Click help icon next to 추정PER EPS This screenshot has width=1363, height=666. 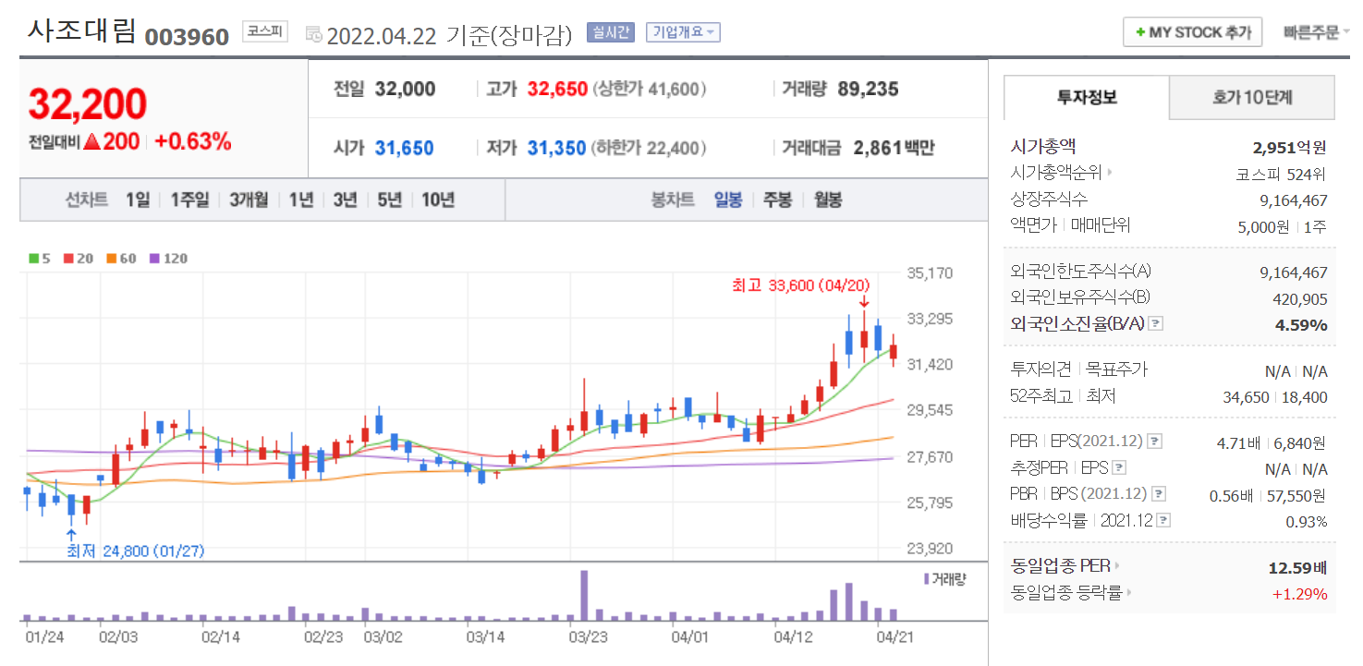point(1119,468)
